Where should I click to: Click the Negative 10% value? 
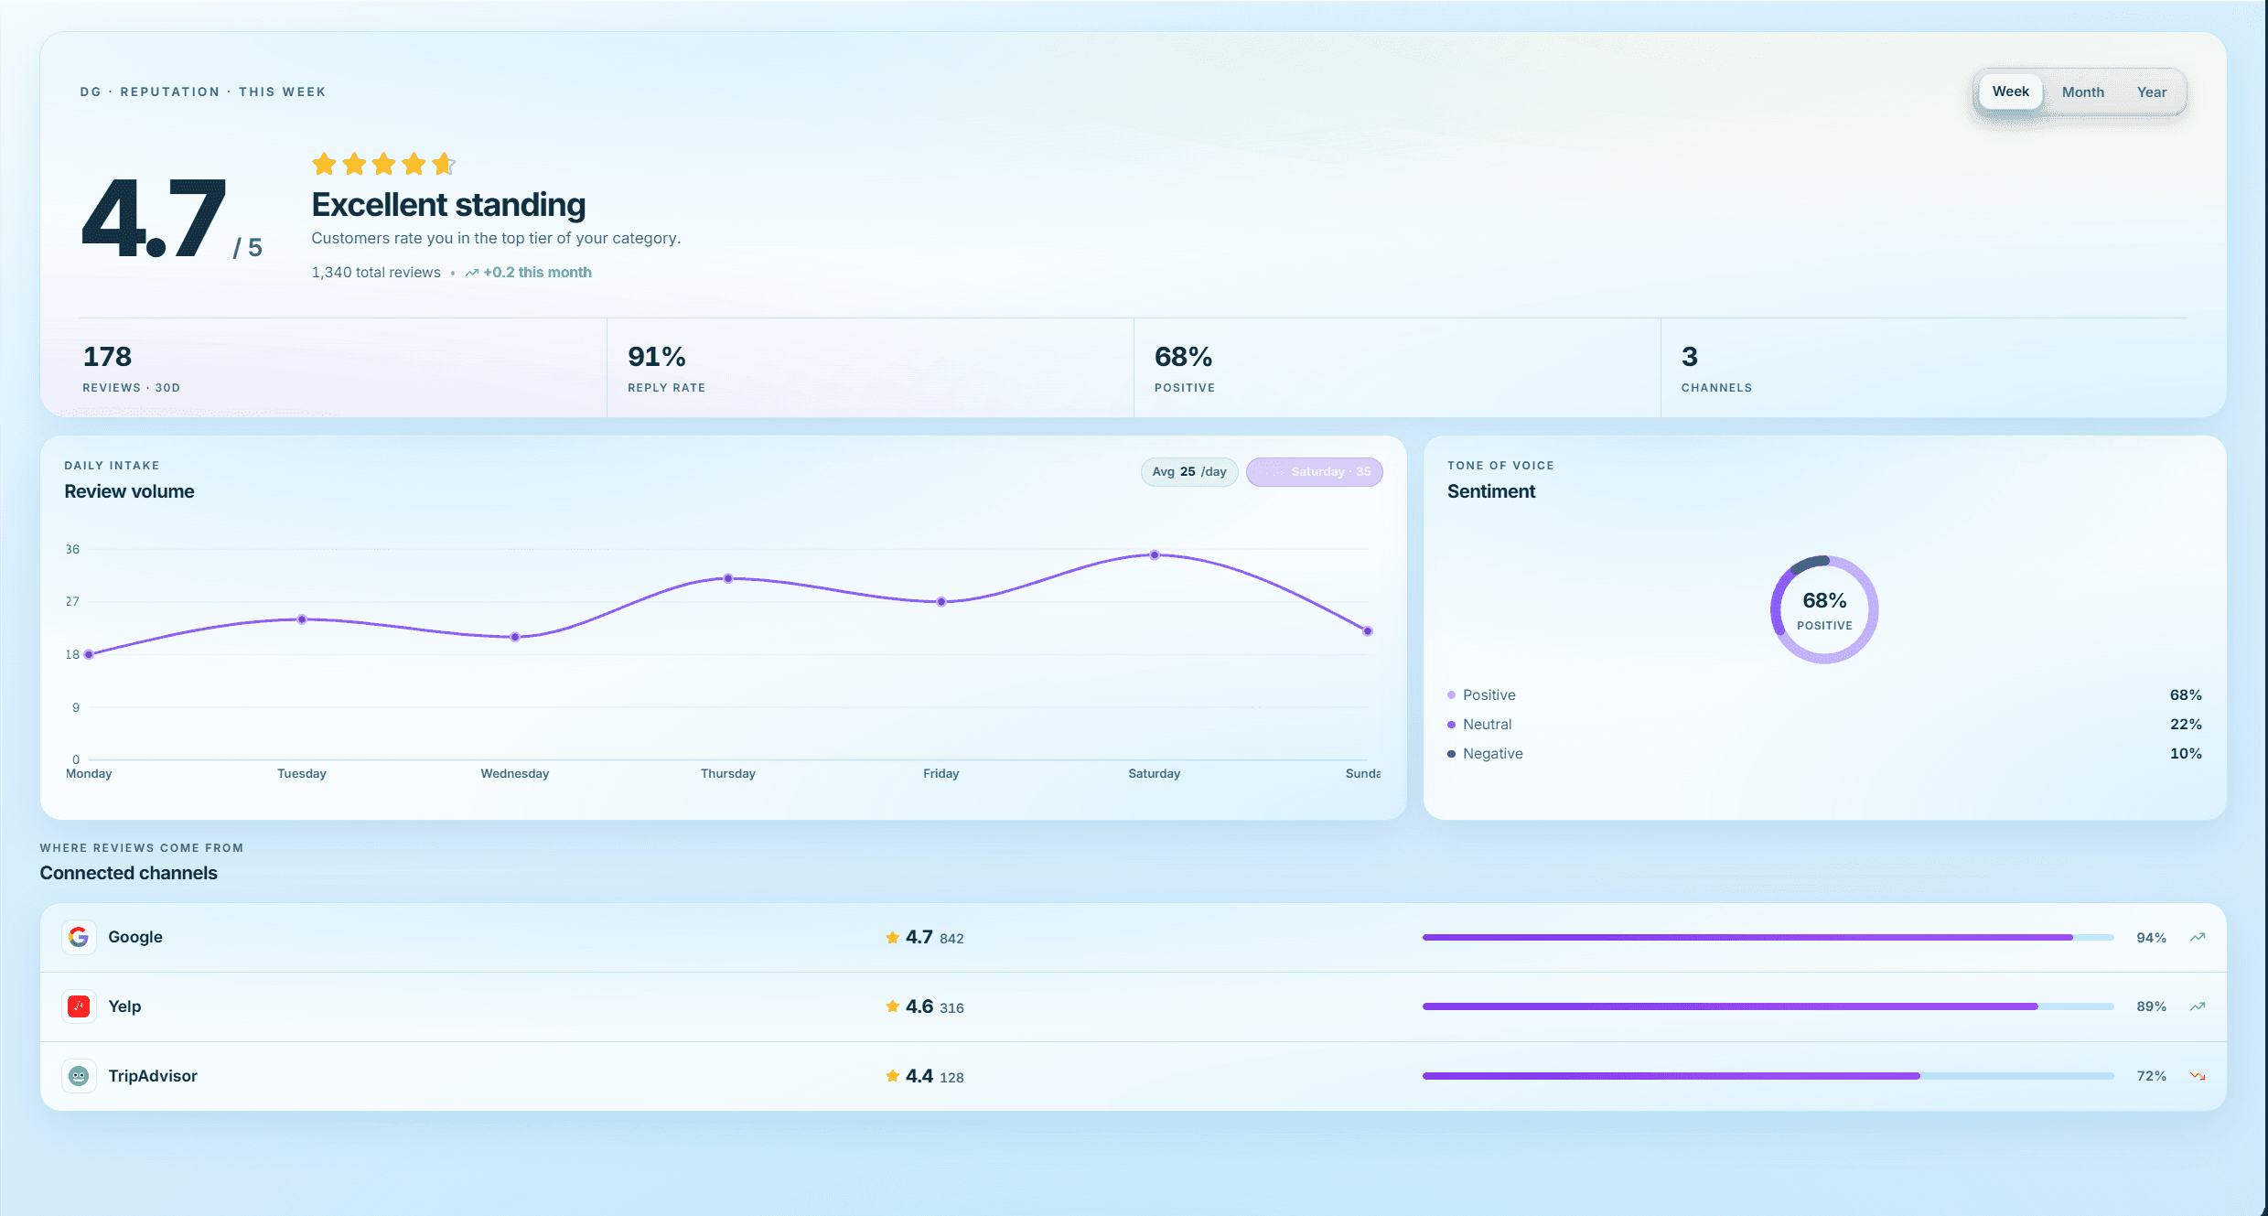[x=2186, y=754]
